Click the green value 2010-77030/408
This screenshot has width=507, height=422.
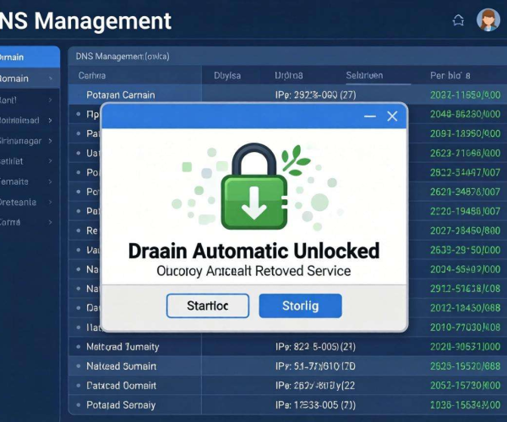[466, 327]
